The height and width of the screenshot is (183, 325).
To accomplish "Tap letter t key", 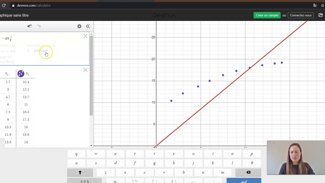I will click(154, 154).
